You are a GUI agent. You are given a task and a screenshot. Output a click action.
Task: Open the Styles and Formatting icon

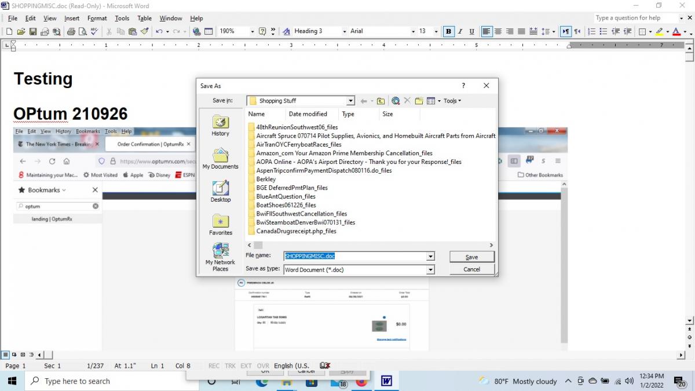(287, 31)
